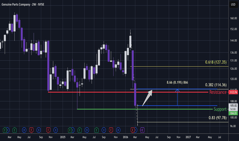The height and width of the screenshot is (141, 239).
Task: Open the red earnings marker near Oct 2025
Action: point(111,130)
